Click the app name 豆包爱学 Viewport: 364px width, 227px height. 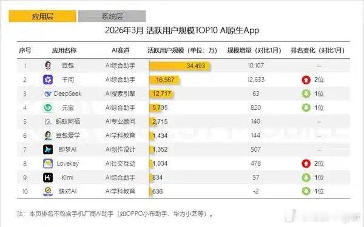(x=68, y=135)
